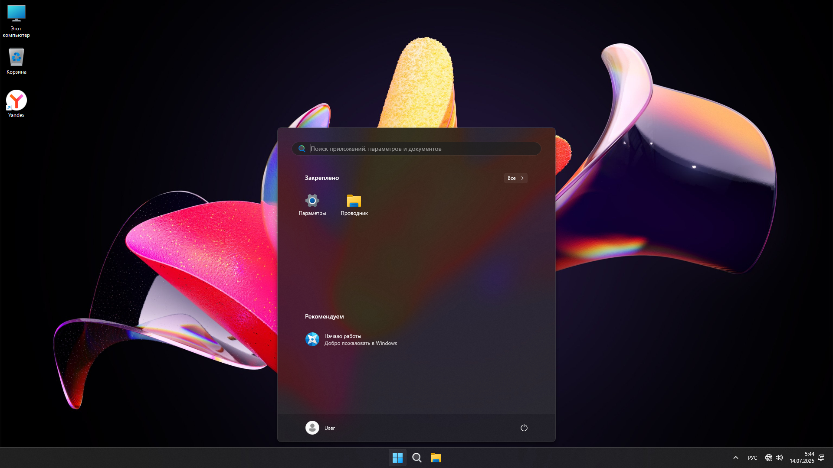Open network status tray icon
The height and width of the screenshot is (468, 833).
pyautogui.click(x=768, y=458)
